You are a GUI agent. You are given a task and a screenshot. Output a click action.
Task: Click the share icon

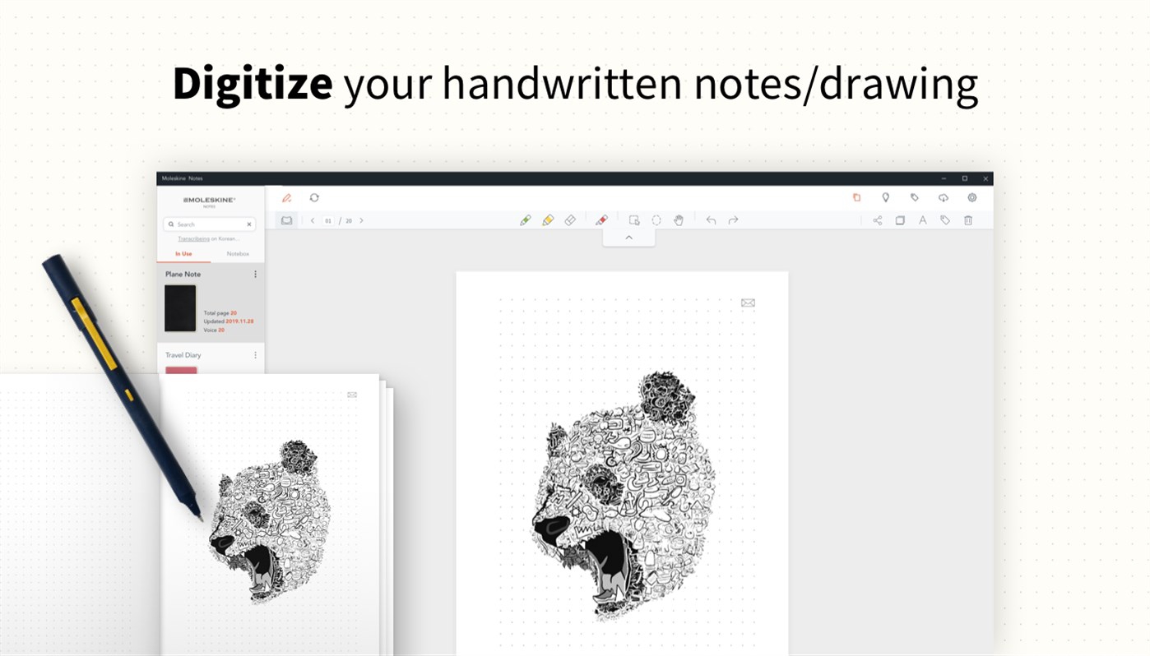(878, 220)
